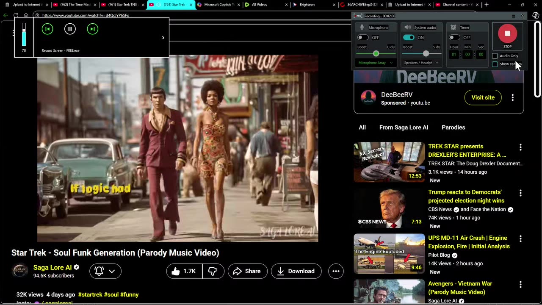Like the video with thumbs up icon

pyautogui.click(x=184, y=271)
